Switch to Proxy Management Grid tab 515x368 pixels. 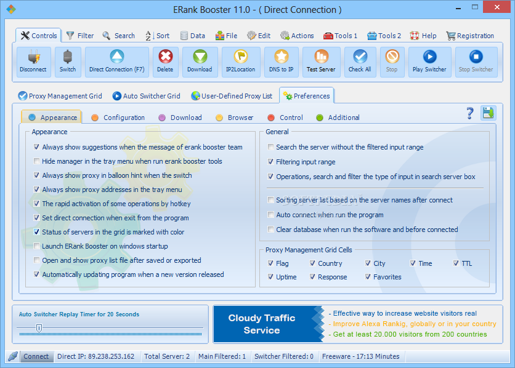point(60,96)
